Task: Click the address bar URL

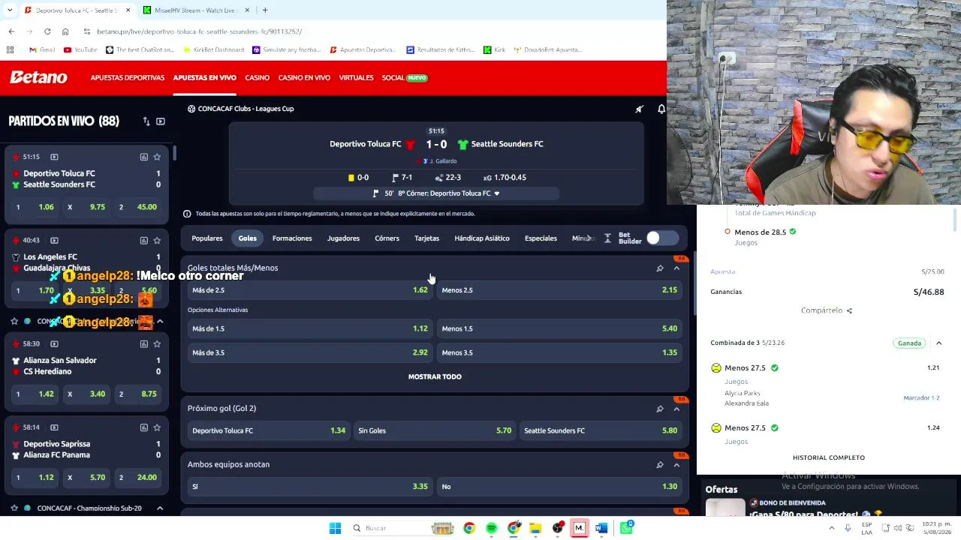Action: click(200, 31)
